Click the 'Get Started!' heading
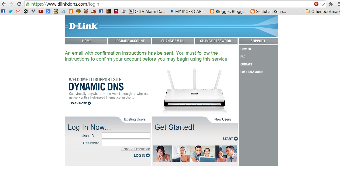 click(x=174, y=127)
